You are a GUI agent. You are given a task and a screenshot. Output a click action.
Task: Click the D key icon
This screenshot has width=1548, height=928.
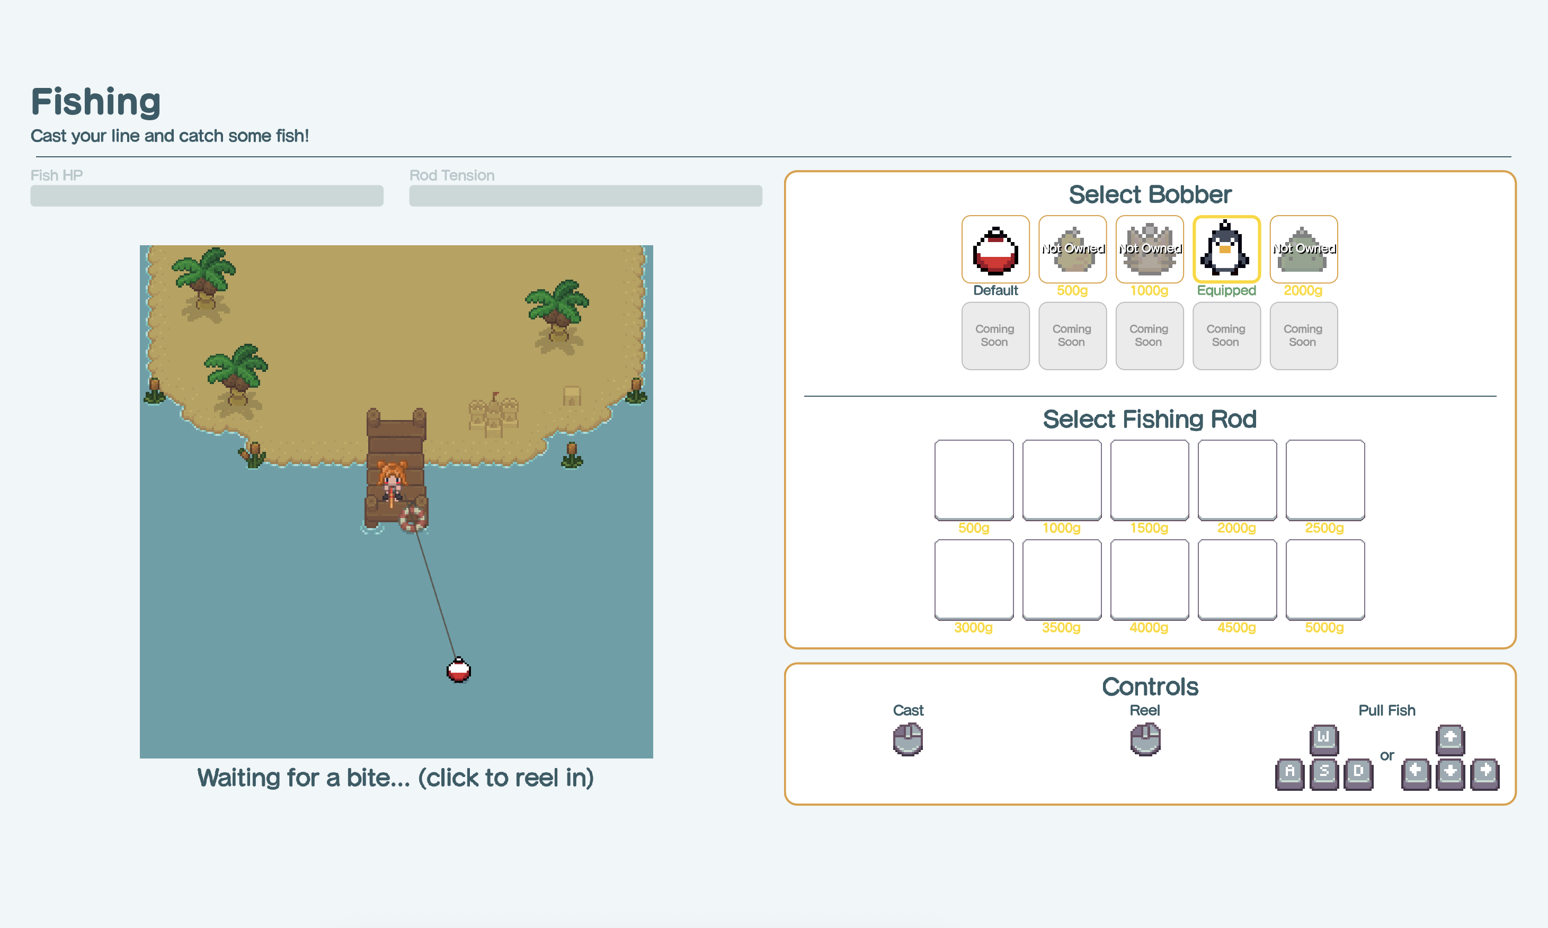point(1358,773)
